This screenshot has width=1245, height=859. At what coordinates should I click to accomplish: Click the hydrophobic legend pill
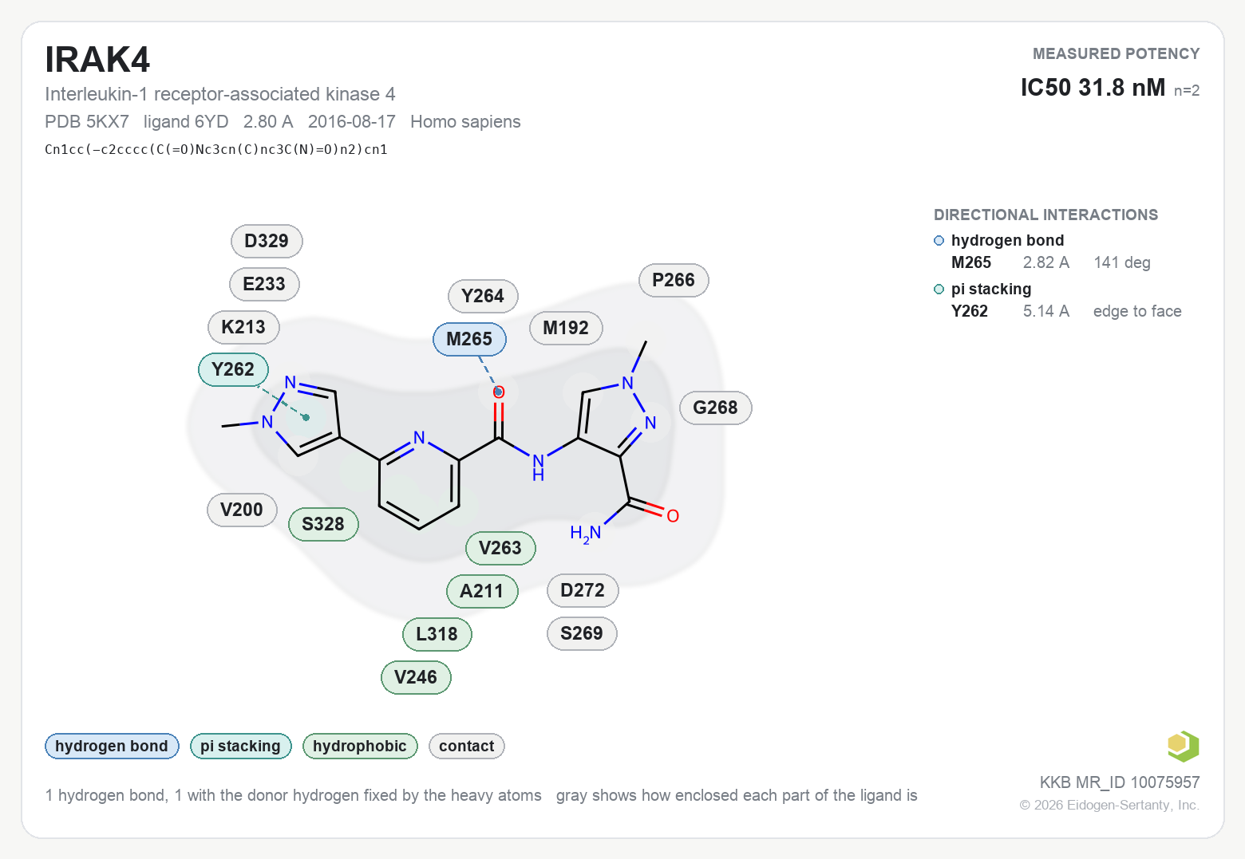pos(360,746)
